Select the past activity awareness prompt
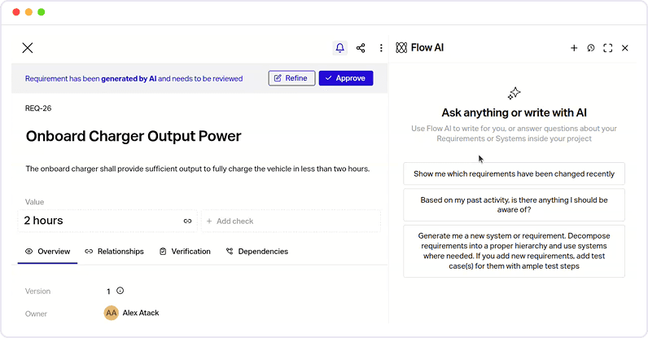The width and height of the screenshot is (648, 338). [x=514, y=204]
